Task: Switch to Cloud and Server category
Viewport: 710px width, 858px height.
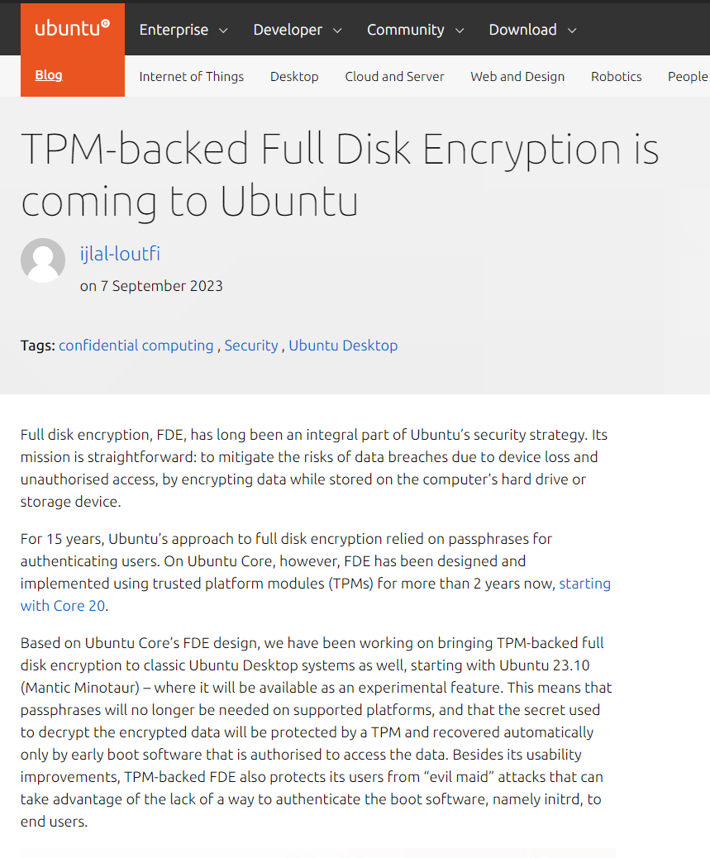Action: click(x=394, y=77)
